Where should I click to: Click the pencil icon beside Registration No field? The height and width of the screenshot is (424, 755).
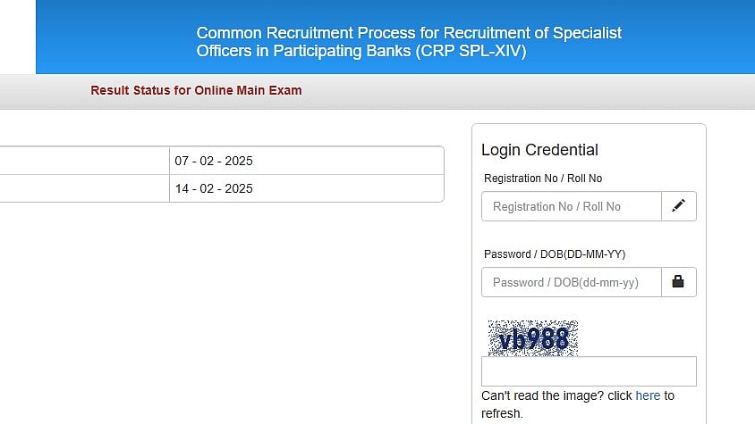(x=678, y=206)
